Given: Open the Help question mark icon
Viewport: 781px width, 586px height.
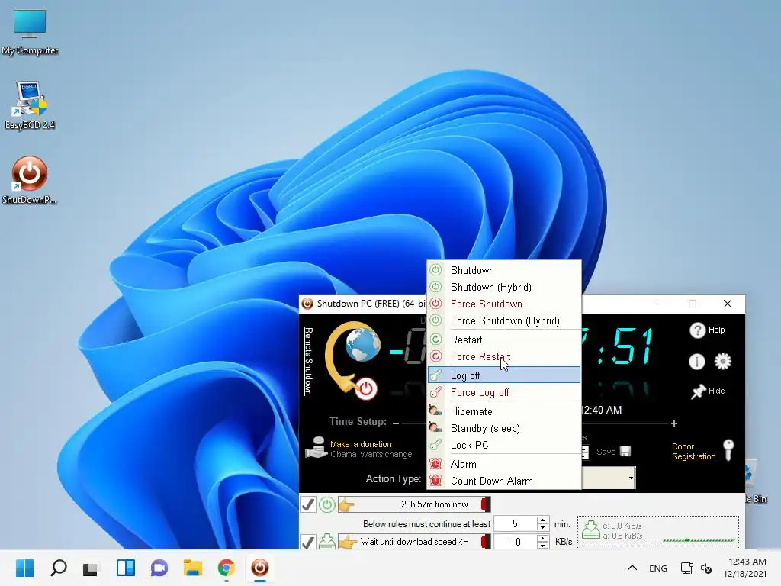Looking at the screenshot, I should 697,330.
